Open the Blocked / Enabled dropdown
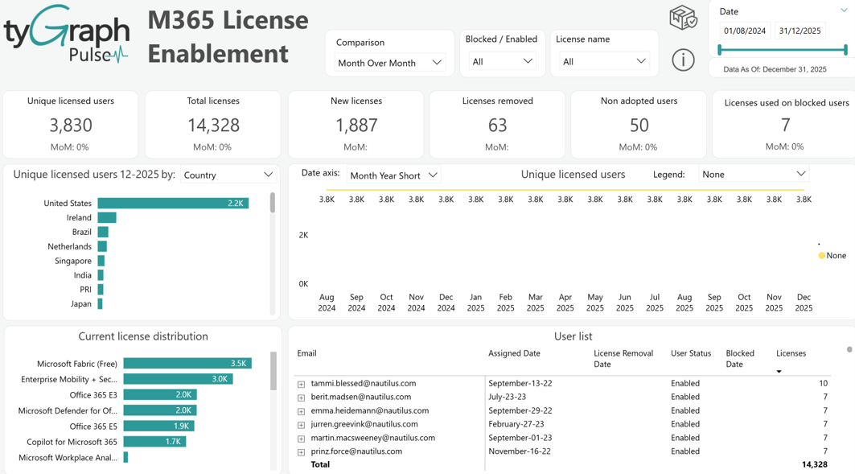 point(502,62)
